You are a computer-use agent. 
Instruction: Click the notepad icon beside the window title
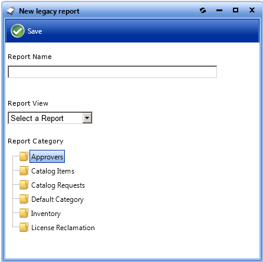click(11, 11)
